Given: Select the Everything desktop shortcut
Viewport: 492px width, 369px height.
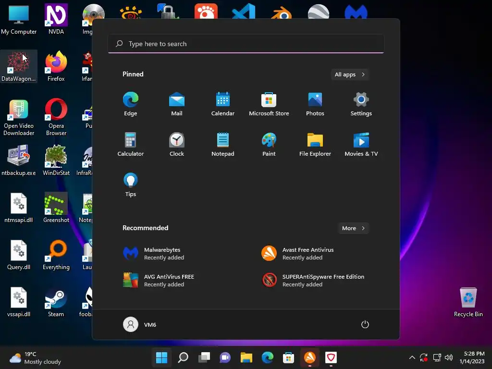Looking at the screenshot, I should point(56,255).
